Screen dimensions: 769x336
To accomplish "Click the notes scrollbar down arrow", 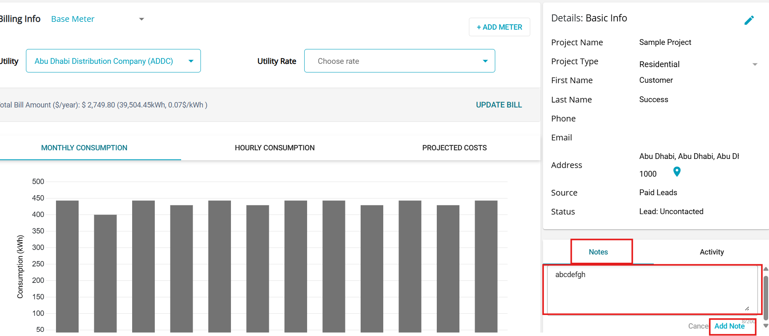I will [x=766, y=326].
